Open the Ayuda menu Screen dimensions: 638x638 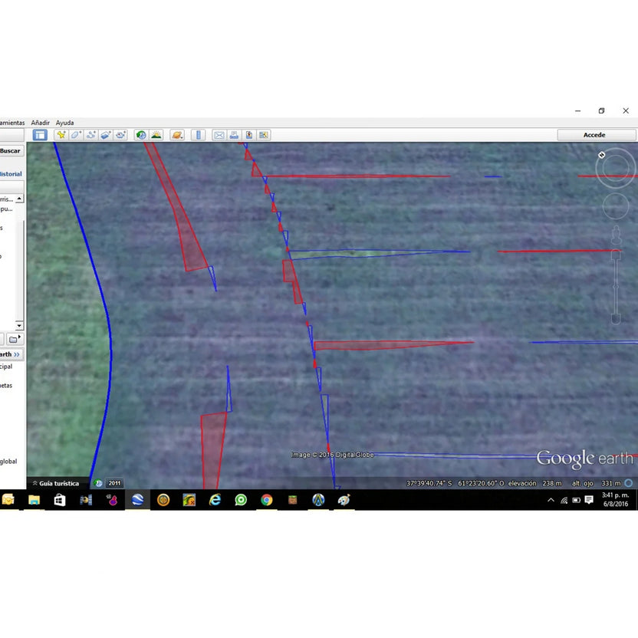pos(64,123)
